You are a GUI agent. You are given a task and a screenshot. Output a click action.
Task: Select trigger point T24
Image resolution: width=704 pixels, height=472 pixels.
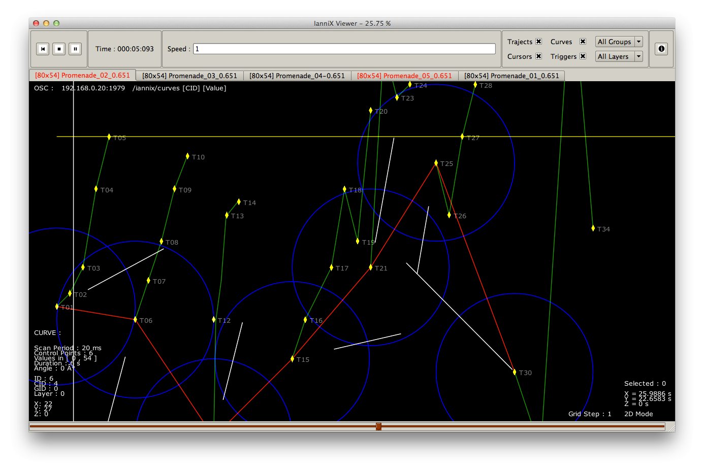(x=410, y=84)
